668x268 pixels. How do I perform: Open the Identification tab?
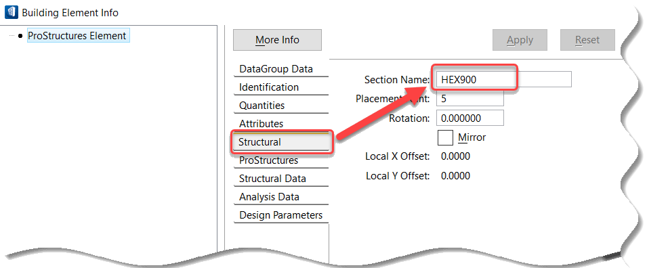281,87
